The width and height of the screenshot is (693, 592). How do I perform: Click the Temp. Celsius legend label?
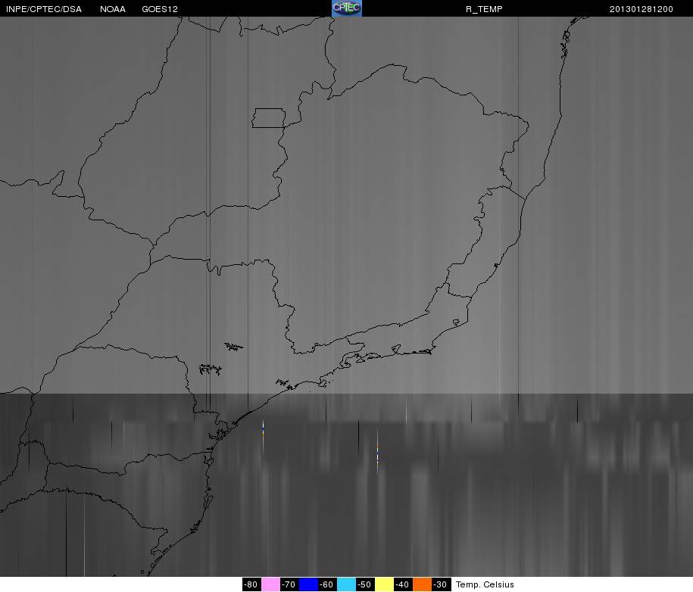pyautogui.click(x=485, y=584)
